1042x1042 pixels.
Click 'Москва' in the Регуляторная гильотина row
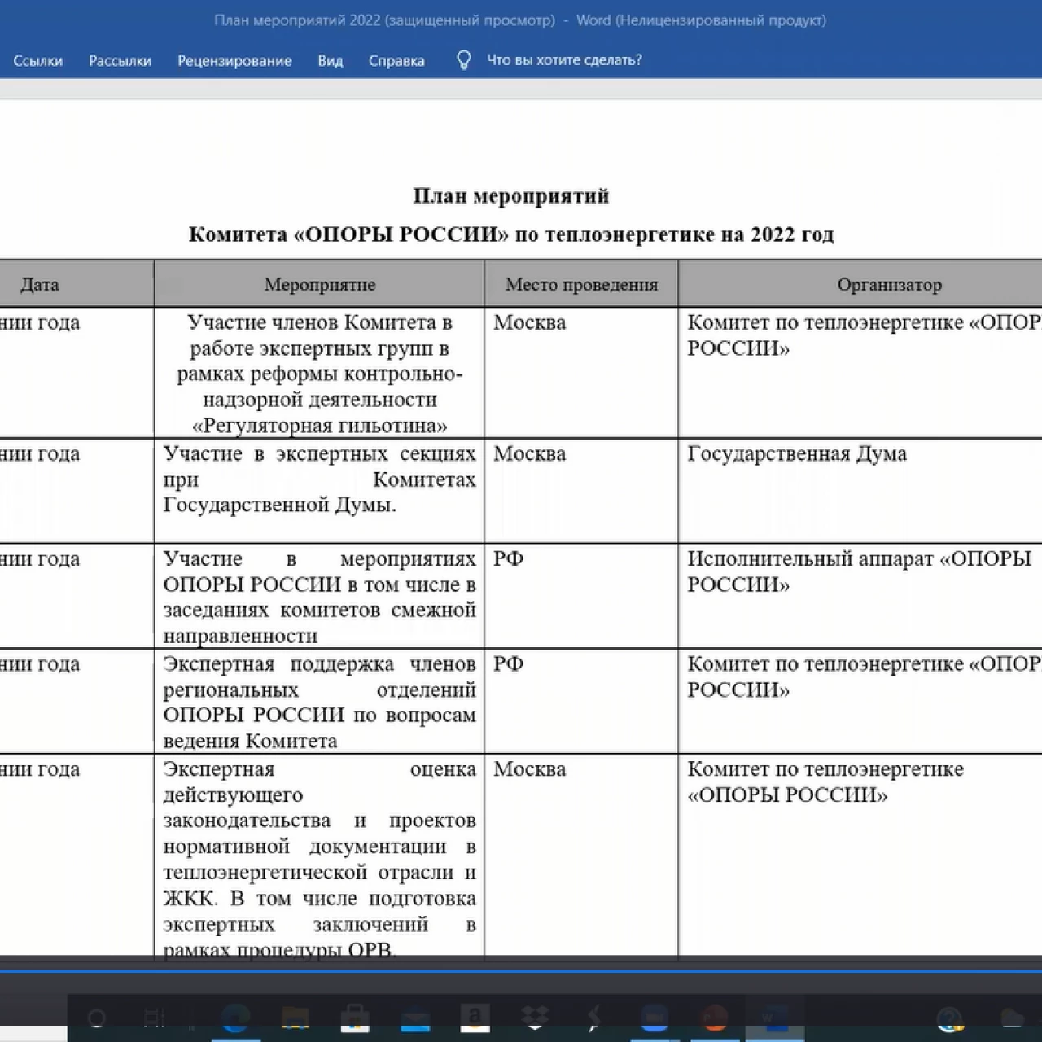[529, 322]
